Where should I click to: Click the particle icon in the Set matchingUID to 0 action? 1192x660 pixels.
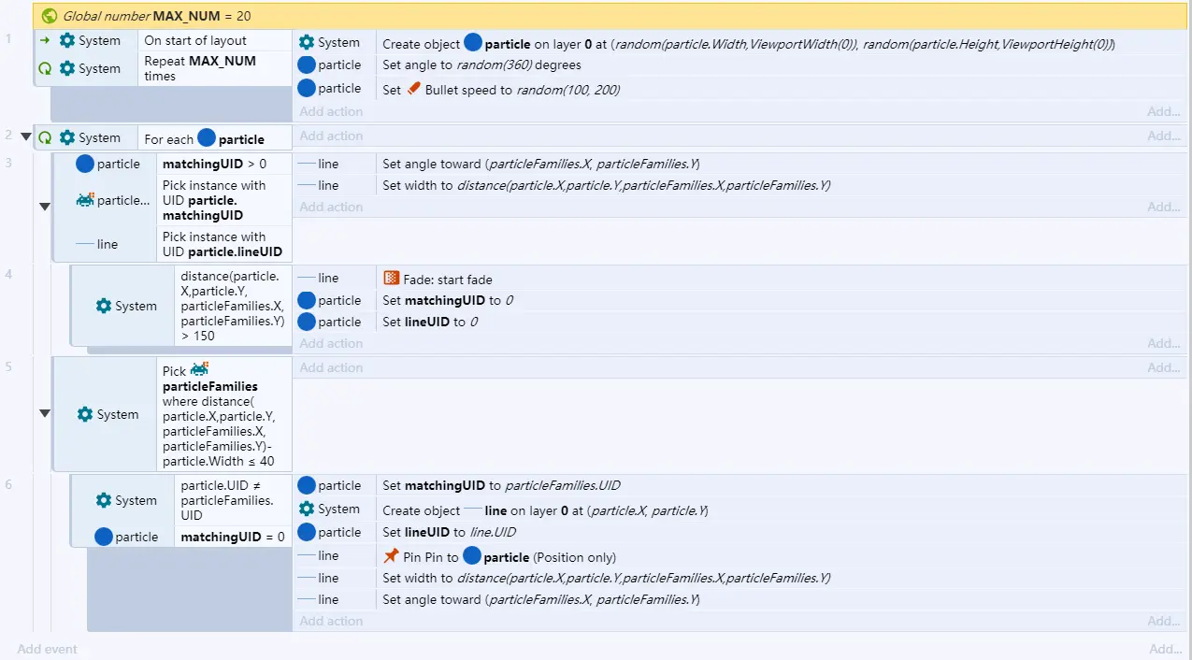coord(306,300)
